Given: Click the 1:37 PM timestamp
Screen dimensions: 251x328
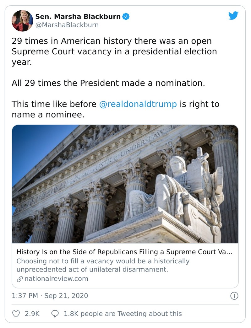Looking at the screenshot, I should [25, 296].
